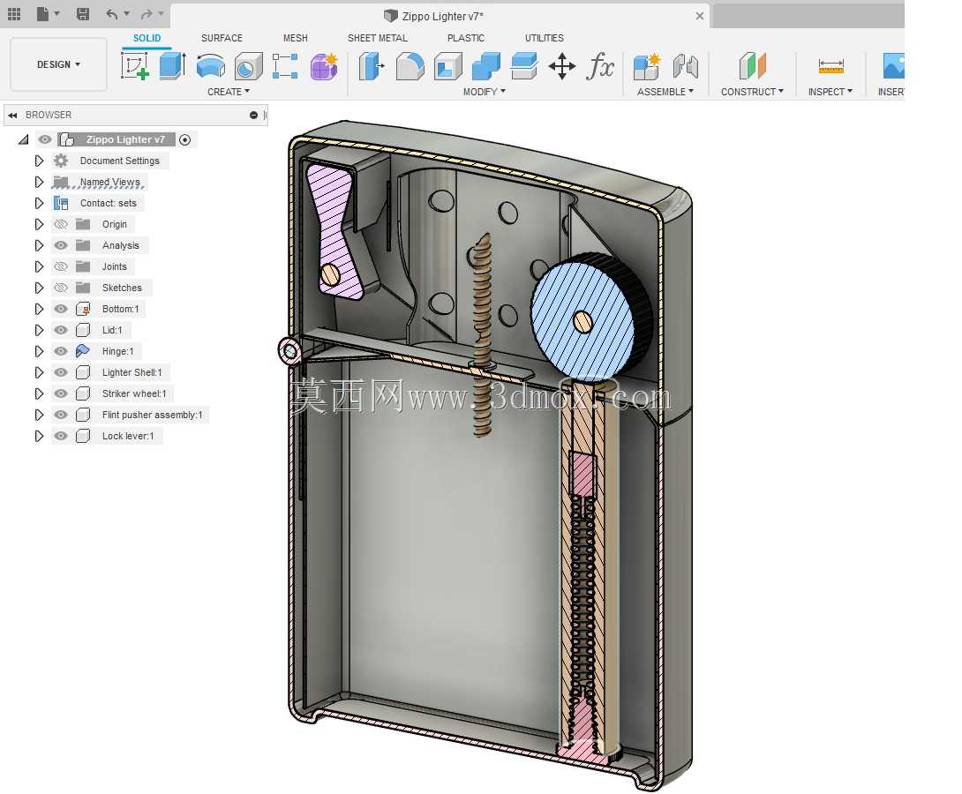This screenshot has height=794, width=962.
Task: Show the Sketches folder
Action: coord(61,288)
